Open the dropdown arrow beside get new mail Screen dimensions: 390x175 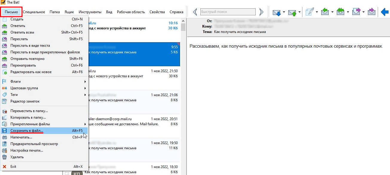[x=284, y=12]
